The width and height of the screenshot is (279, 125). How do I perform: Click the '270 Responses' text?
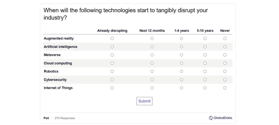(65, 118)
